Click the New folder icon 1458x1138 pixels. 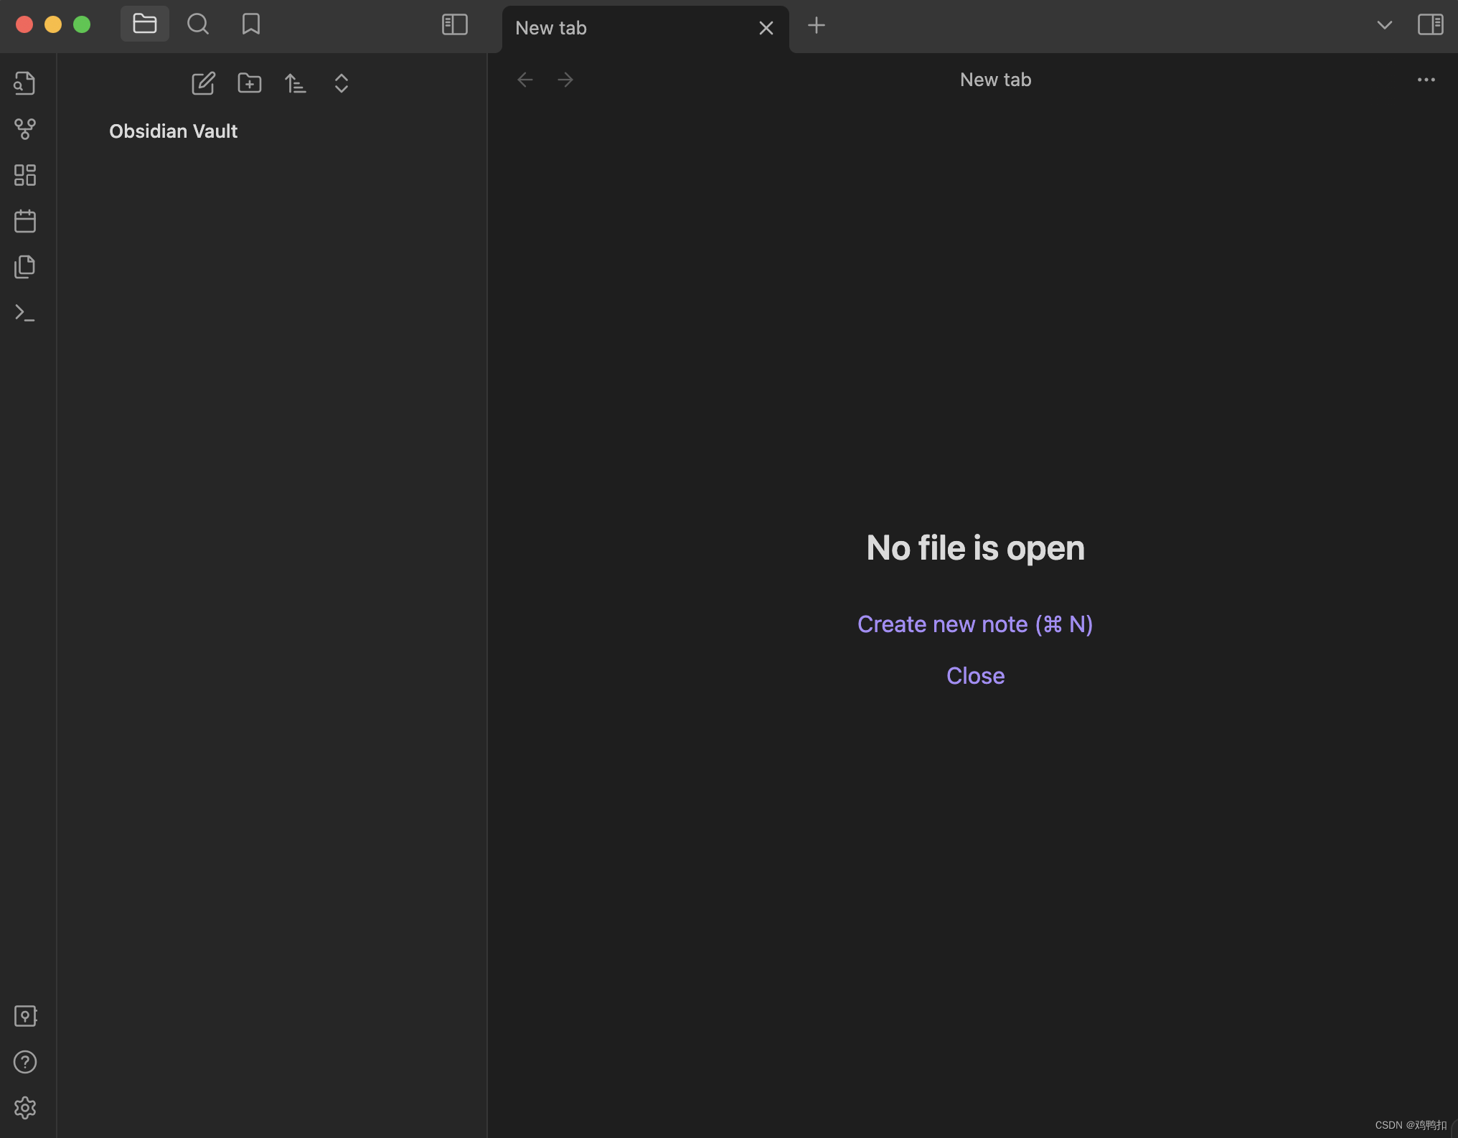[x=250, y=83]
